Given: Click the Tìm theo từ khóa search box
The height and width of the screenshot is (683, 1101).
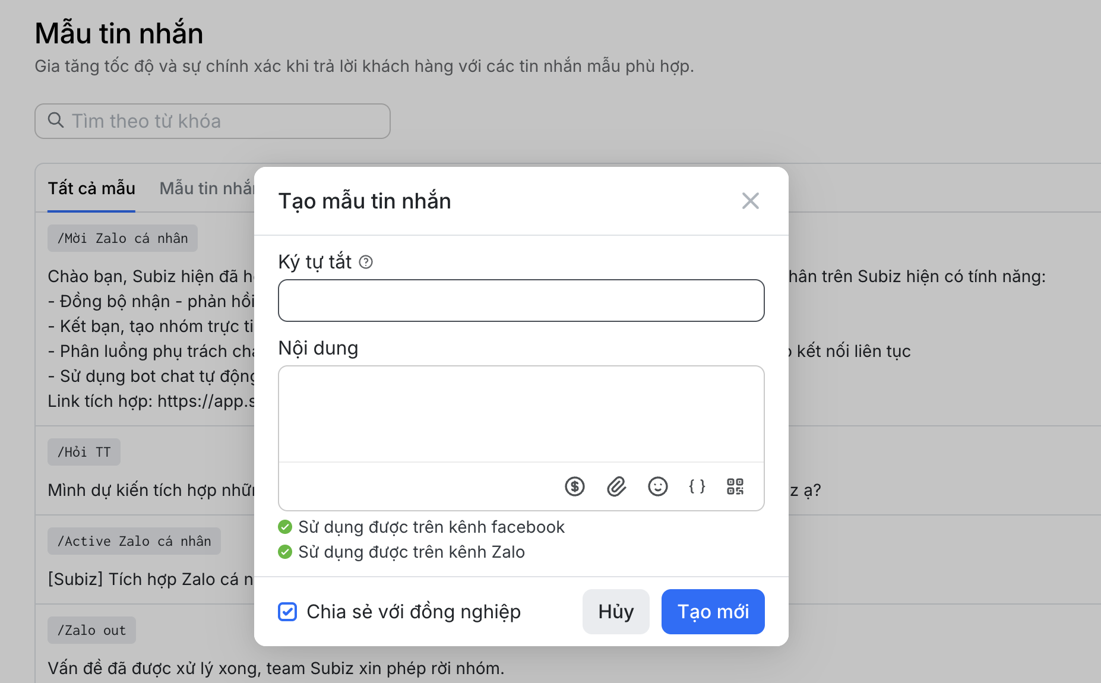Looking at the screenshot, I should pyautogui.click(x=226, y=121).
